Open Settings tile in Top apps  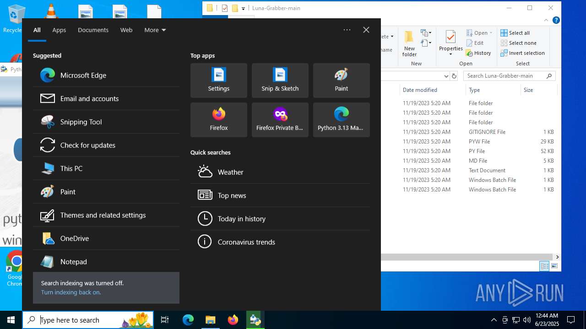pos(219,80)
